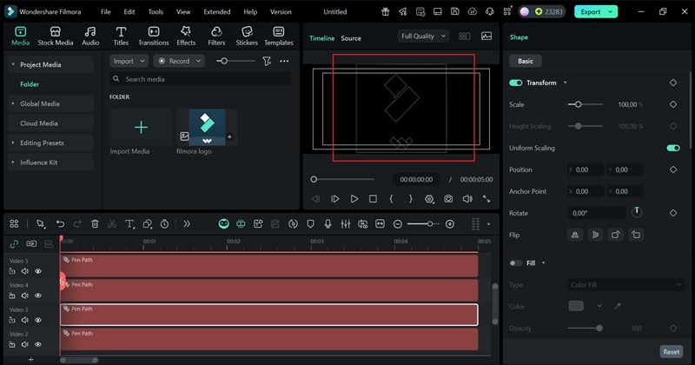Open the Transitions panel
Image resolution: width=695 pixels, height=365 pixels.
coord(154,36)
